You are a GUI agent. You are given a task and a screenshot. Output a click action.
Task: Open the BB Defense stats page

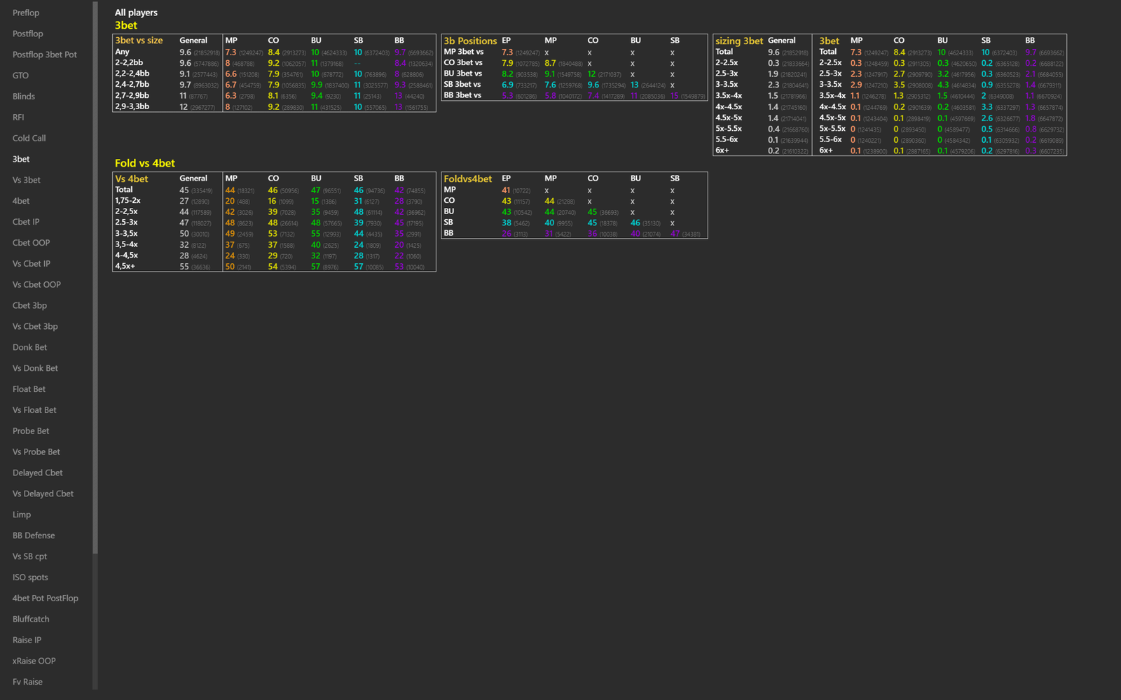tap(34, 535)
